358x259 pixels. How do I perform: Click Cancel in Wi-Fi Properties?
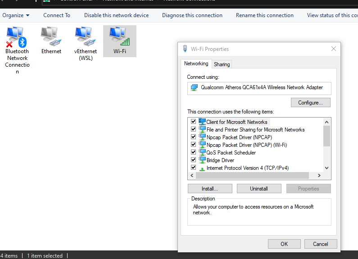point(321,244)
